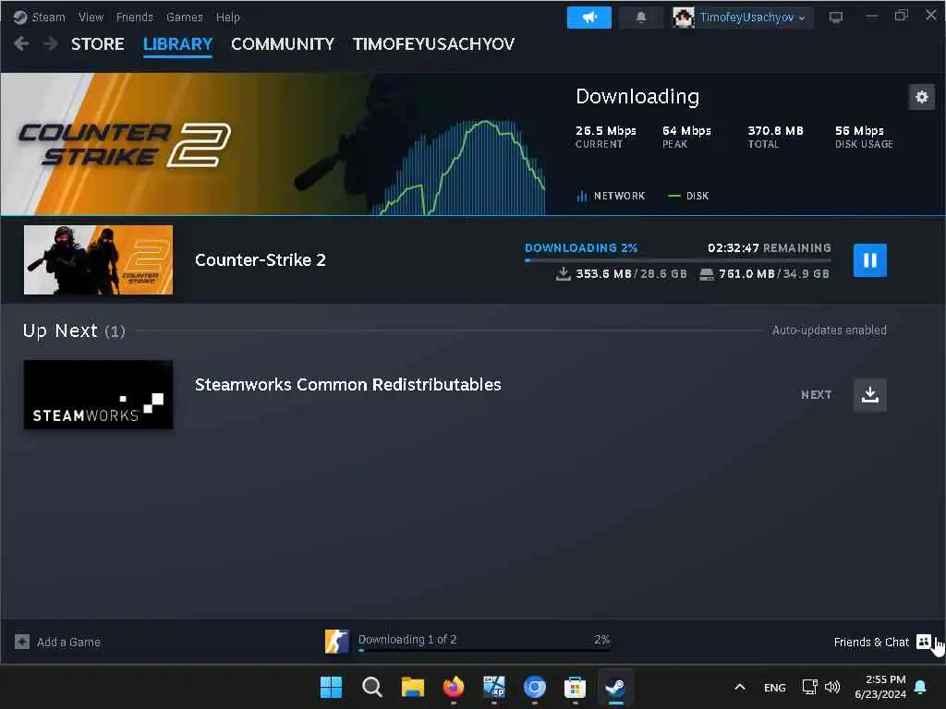Start downloading Steamworks Redistributables now

869,395
